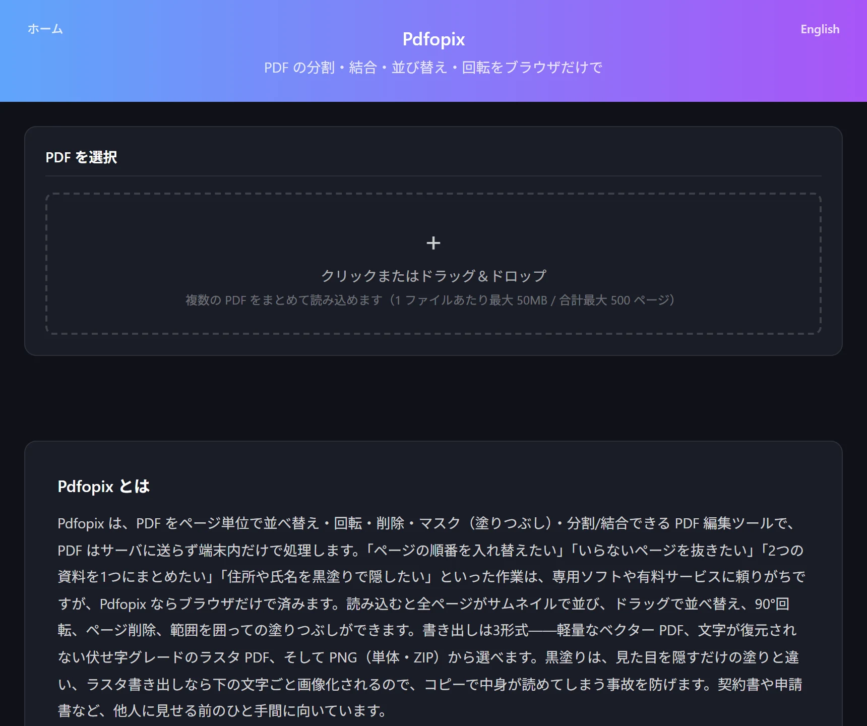Click the Pdfopix とは section heading
867x726 pixels.
tap(104, 487)
